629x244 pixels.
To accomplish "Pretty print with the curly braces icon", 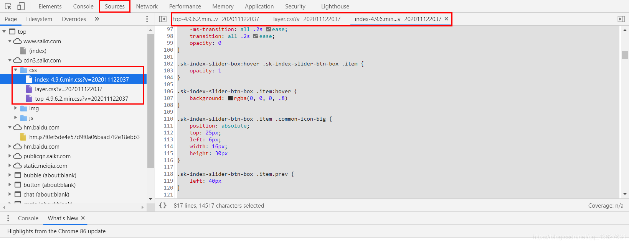I will click(163, 205).
